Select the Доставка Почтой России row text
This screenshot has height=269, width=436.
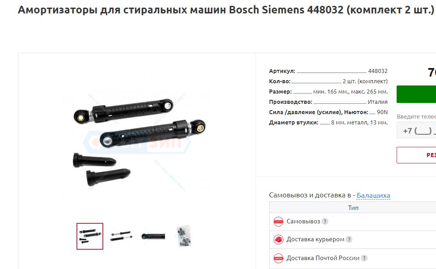323,258
